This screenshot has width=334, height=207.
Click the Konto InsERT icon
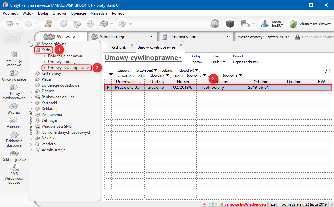pyautogui.click(x=264, y=24)
